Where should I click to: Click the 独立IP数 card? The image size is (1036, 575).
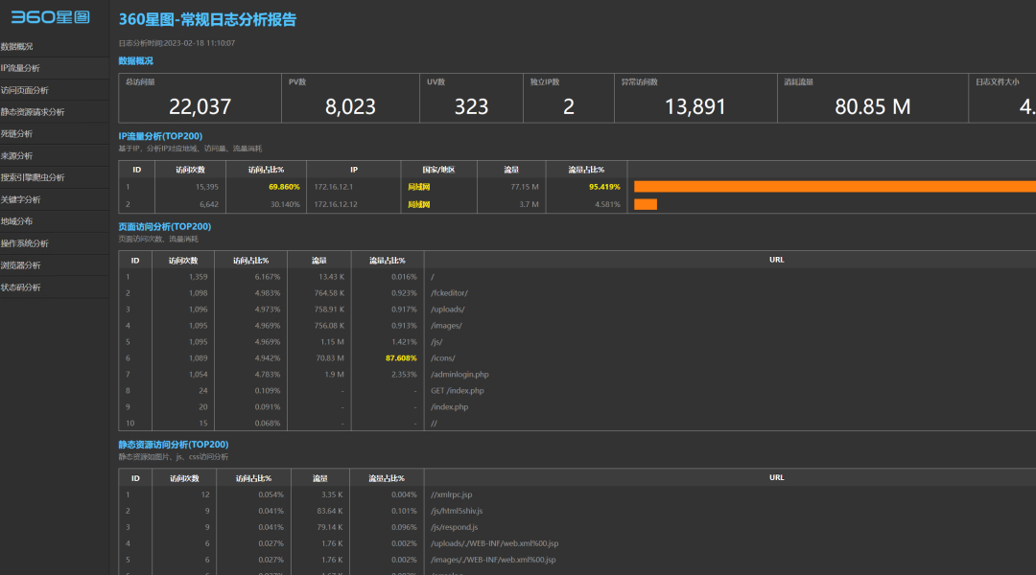click(569, 99)
